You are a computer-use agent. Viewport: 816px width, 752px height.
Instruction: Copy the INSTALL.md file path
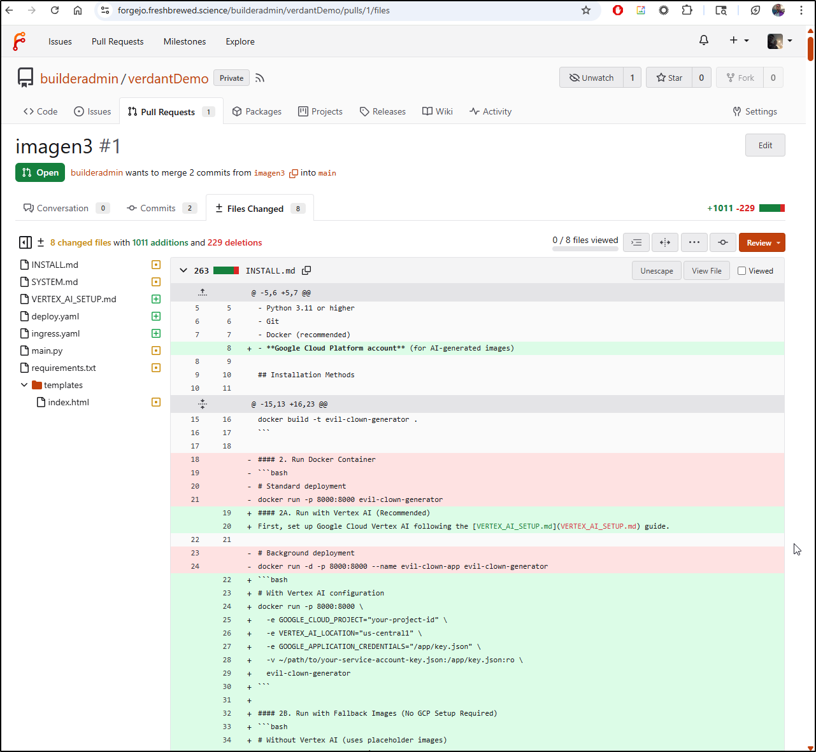coord(306,270)
